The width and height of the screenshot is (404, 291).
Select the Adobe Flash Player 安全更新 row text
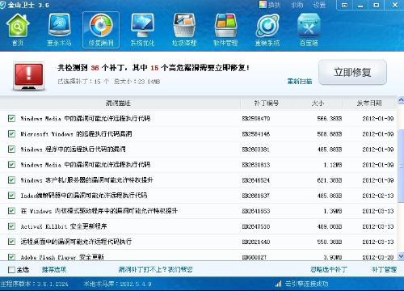point(62,257)
